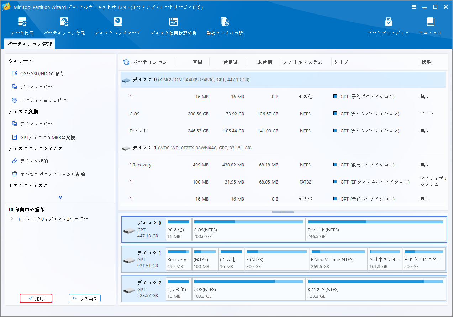
Task: Click the disk icon of ディスク 0 row in list
Action: point(126,80)
